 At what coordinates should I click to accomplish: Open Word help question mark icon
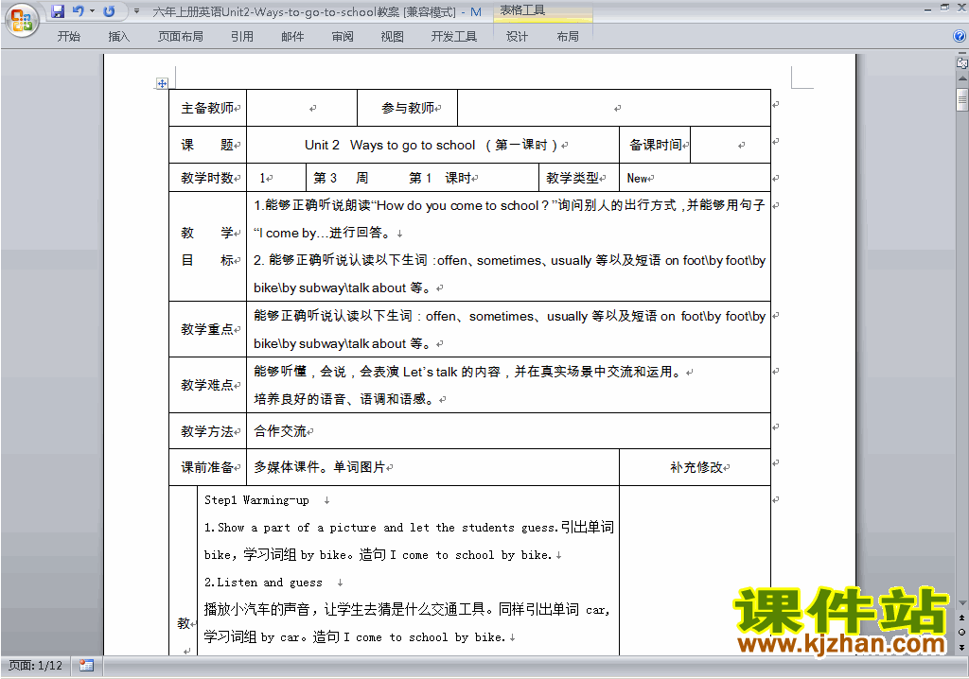(x=960, y=36)
